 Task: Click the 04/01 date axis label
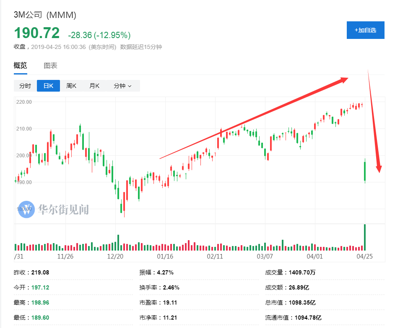(314, 256)
